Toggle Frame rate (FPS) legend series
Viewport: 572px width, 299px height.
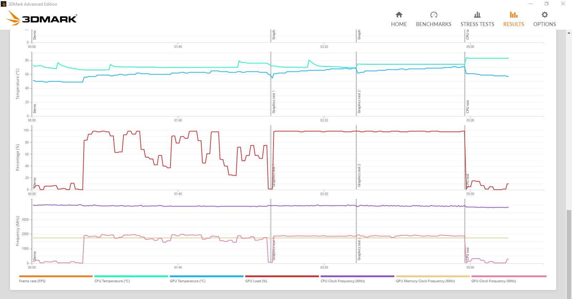tap(32, 281)
